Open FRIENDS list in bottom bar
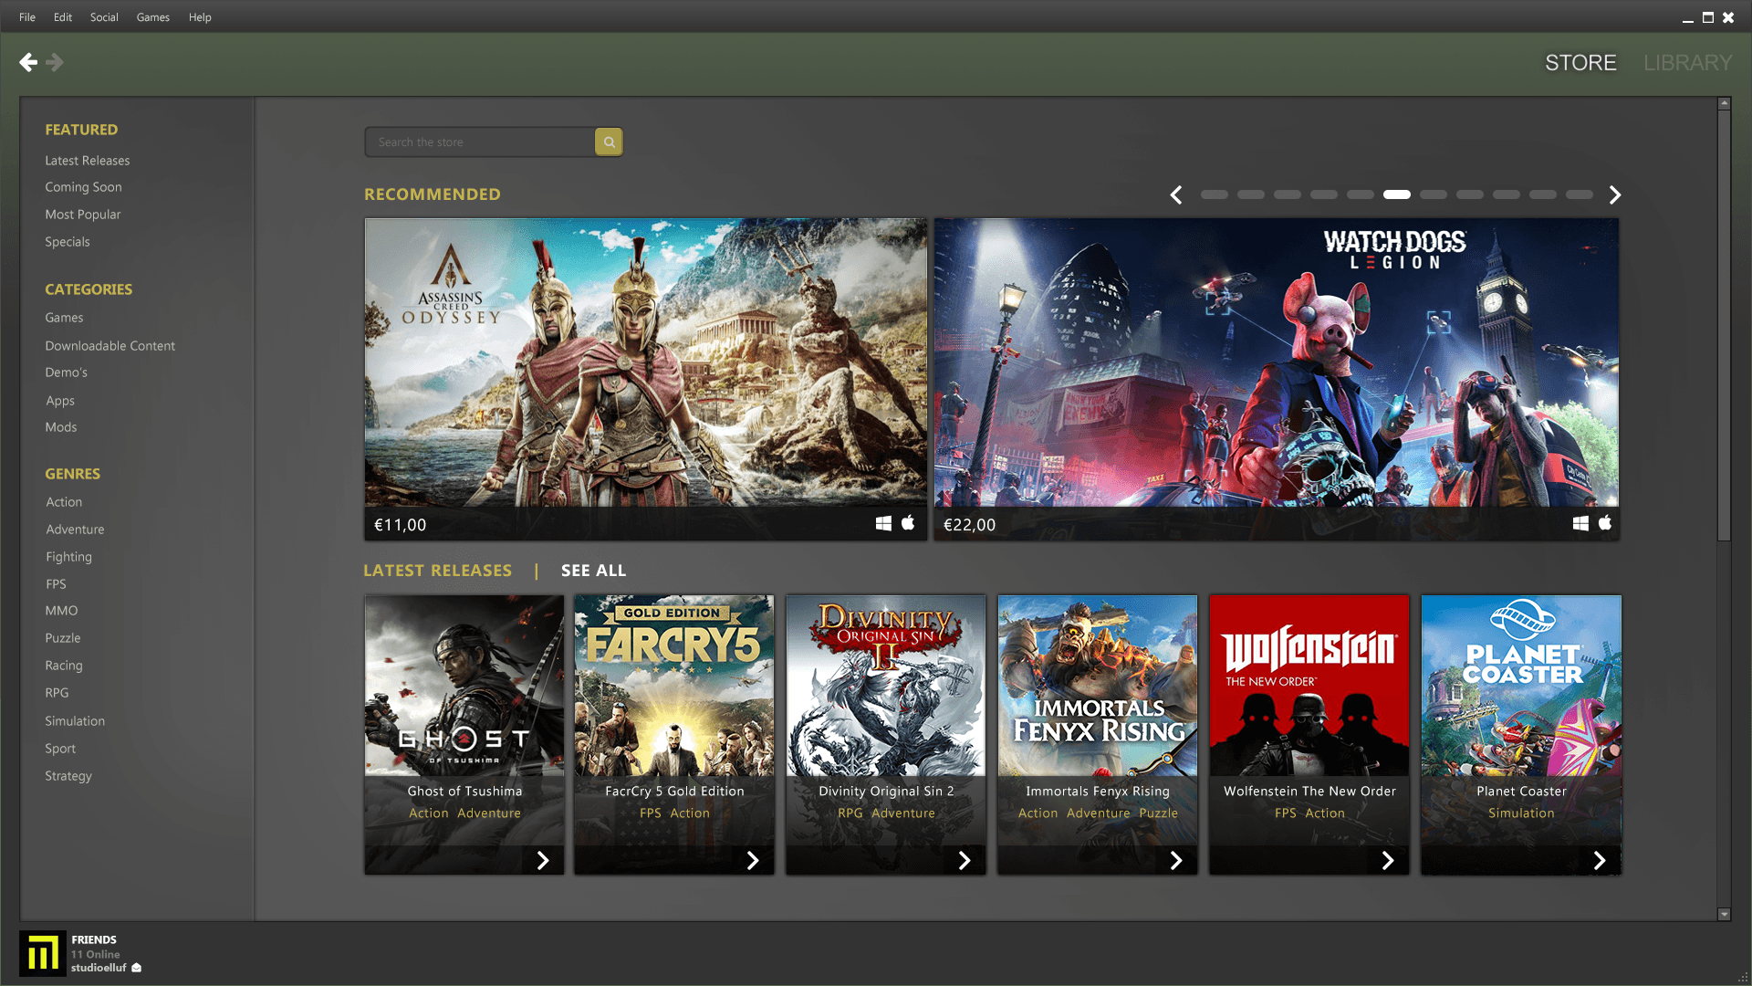1752x986 pixels. click(x=94, y=939)
